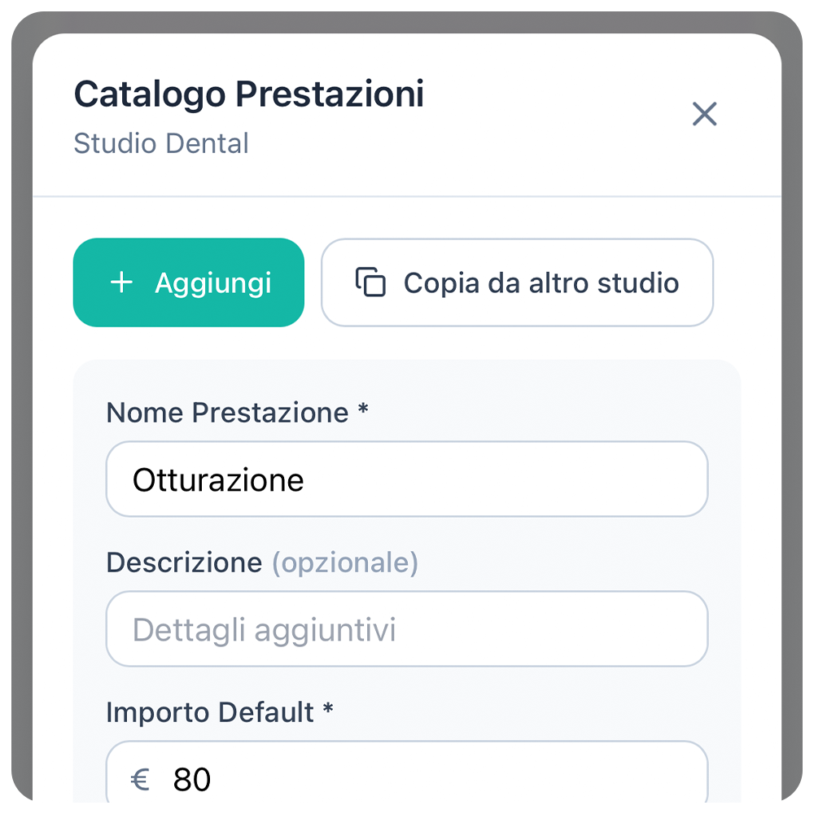Click the Dettagli aggiuntivi description field
Image resolution: width=814 pixels, height=814 pixels.
click(407, 629)
